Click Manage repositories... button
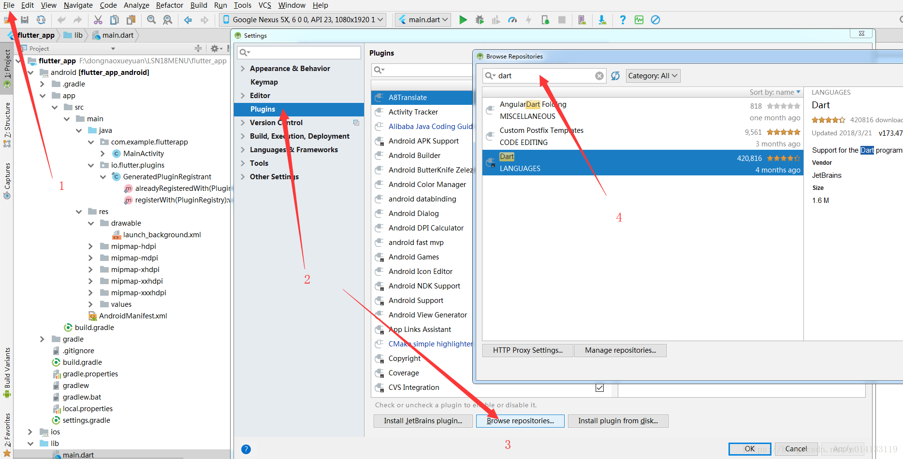The height and width of the screenshot is (459, 903). (620, 350)
